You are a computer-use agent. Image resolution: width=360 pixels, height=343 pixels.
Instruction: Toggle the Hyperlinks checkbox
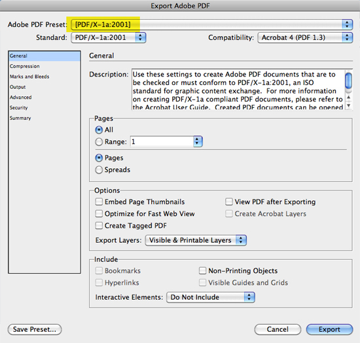coord(99,283)
